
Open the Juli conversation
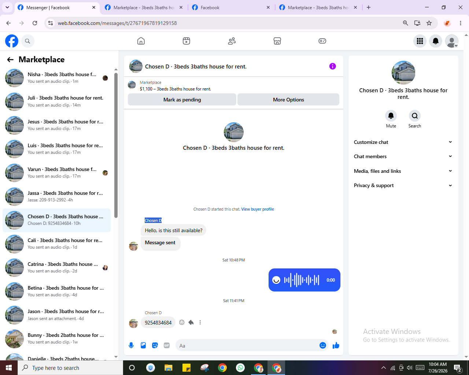[x=57, y=101]
